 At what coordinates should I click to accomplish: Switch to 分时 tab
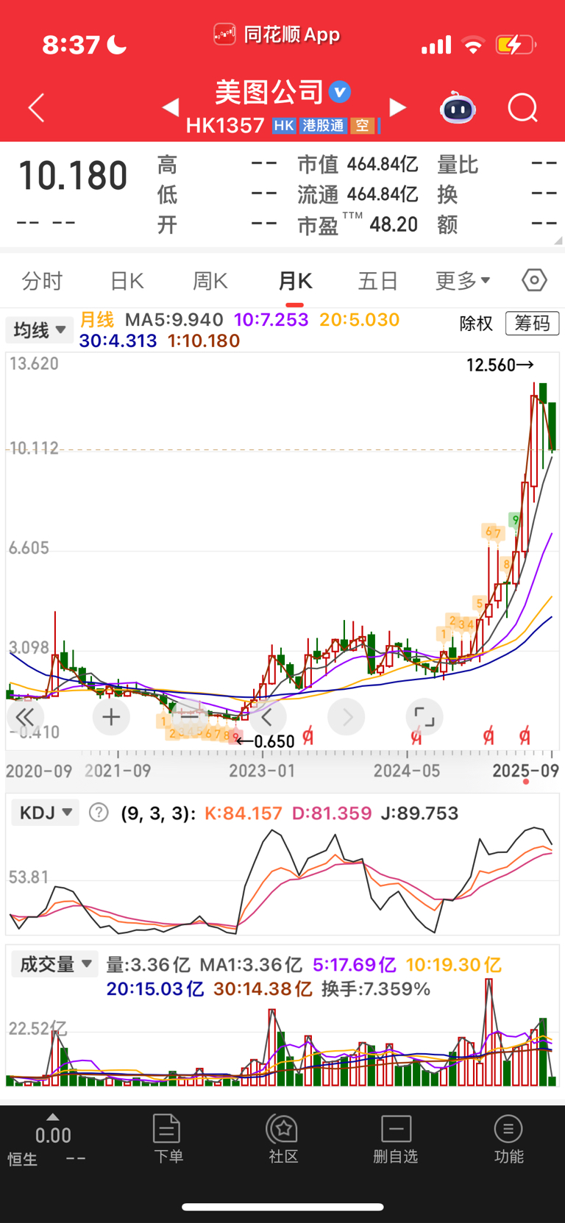(42, 281)
